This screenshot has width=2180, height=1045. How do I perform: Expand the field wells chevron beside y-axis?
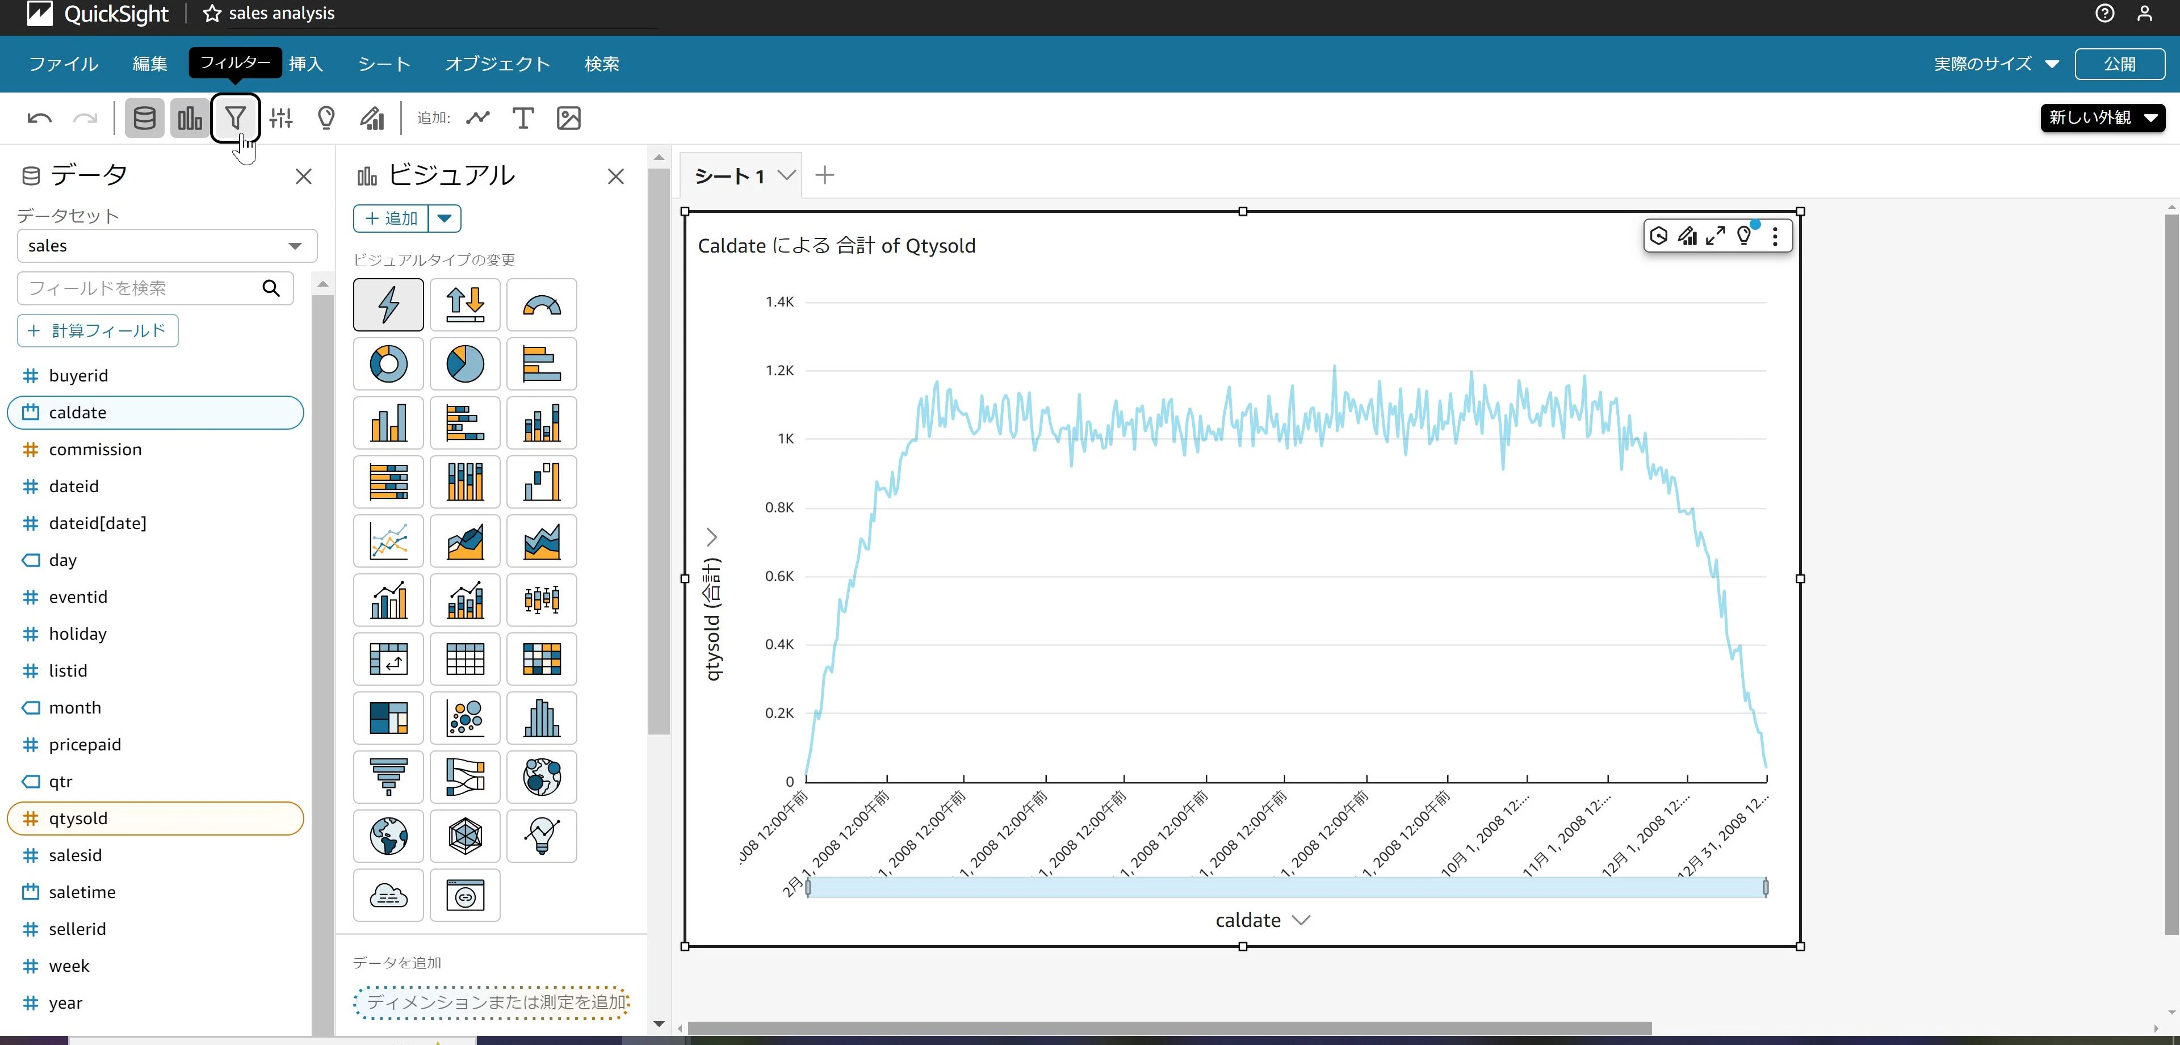click(x=712, y=538)
